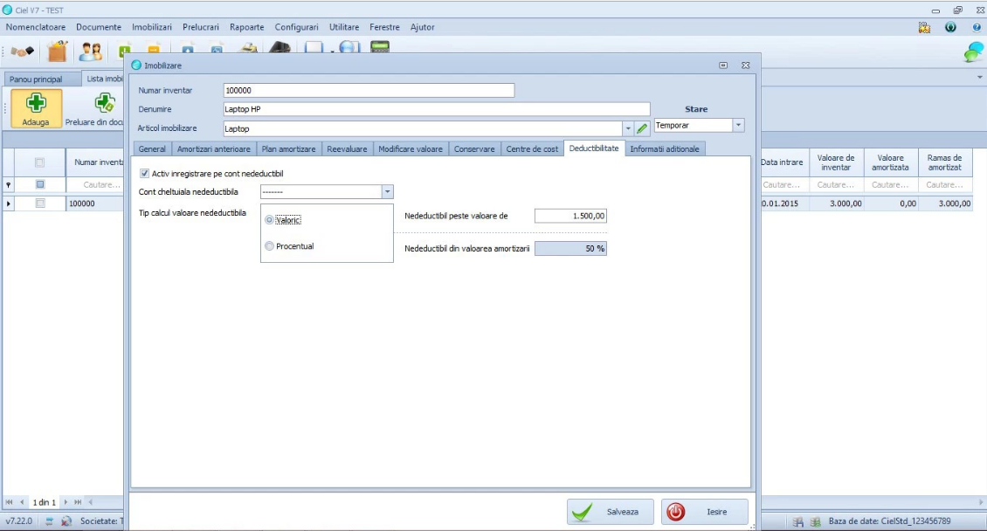
Task: Switch to the General tab
Action: tap(152, 149)
